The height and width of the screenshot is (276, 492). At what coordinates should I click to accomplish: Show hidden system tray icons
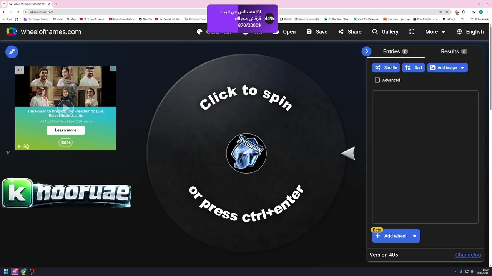(455, 271)
